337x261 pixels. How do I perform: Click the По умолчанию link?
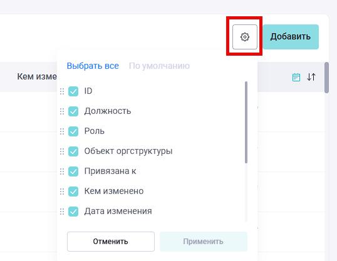[159, 66]
